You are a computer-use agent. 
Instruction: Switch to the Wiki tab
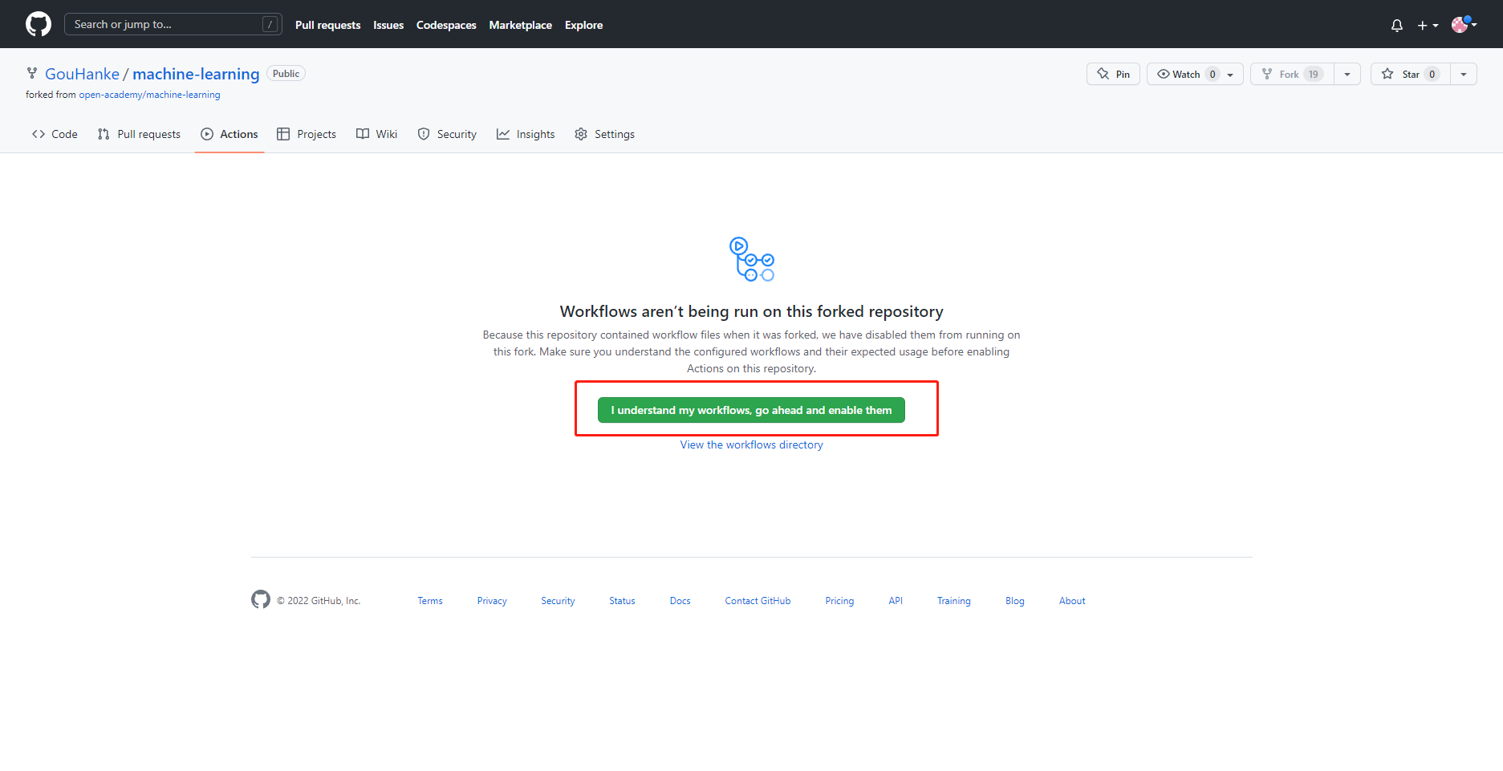[377, 134]
